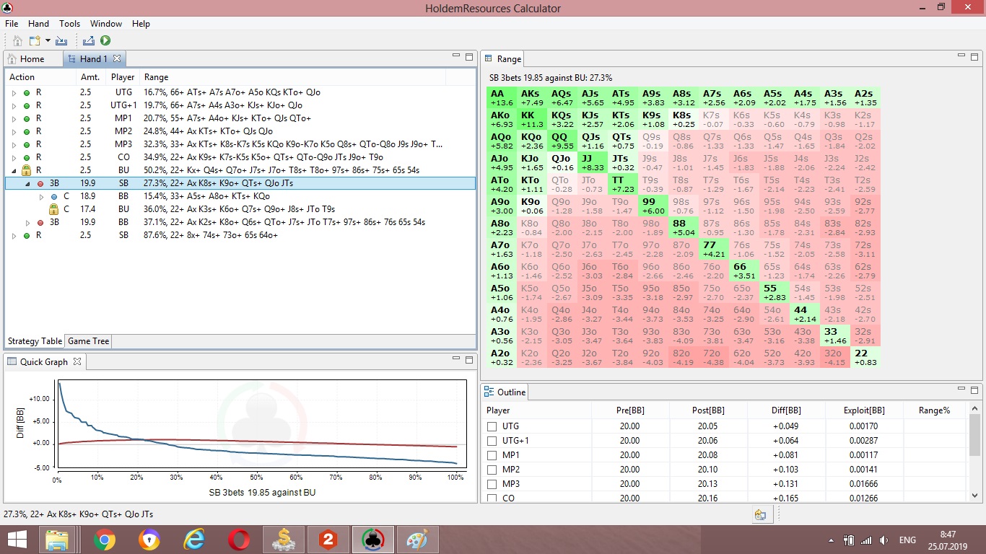Viewport: 986px width, 554px height.
Task: Check the UTG checkbox in Outline
Action: pos(492,426)
